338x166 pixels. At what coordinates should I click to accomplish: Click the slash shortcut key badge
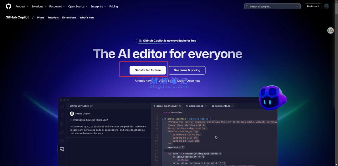point(298,7)
